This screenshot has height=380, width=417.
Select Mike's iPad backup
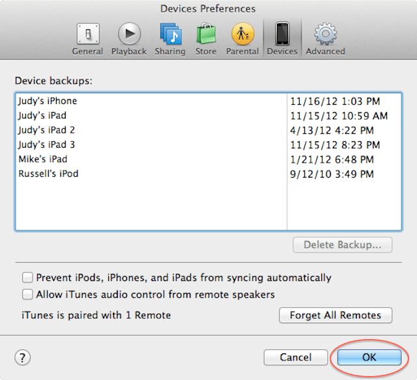pyautogui.click(x=208, y=159)
